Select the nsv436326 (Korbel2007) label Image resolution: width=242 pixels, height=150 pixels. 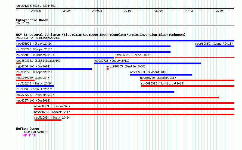pos(133,55)
